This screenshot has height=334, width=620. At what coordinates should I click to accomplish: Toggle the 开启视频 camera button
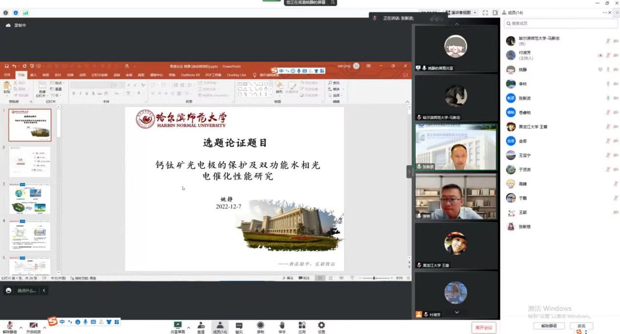(x=33, y=326)
